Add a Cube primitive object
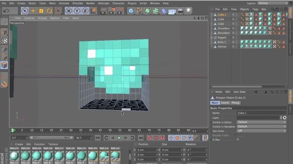Screen dimensions: 293x164 coord(131,11)
